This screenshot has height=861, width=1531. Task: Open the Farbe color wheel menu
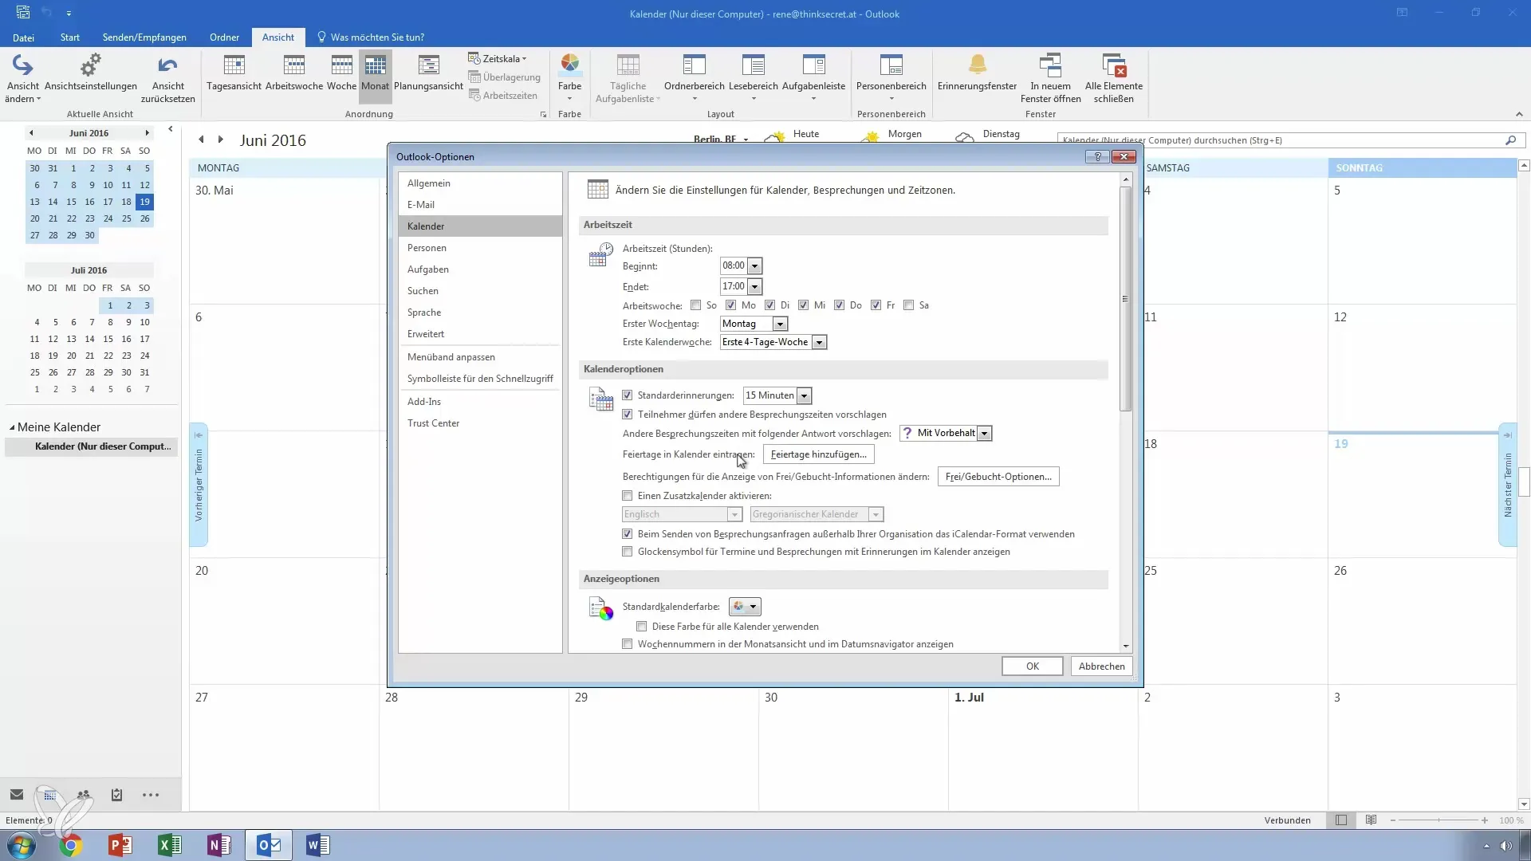[569, 78]
